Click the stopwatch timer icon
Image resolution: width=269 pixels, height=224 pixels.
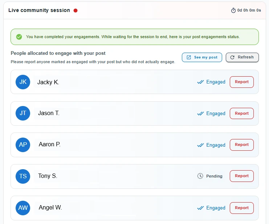(x=233, y=10)
